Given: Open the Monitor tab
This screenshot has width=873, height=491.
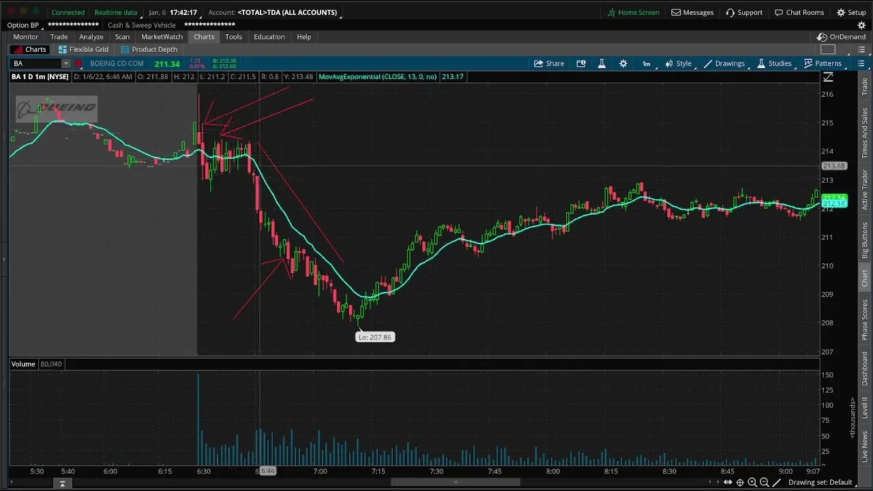Looking at the screenshot, I should point(26,37).
